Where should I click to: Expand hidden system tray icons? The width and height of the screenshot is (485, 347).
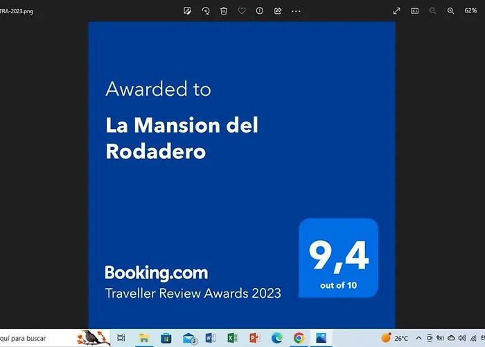pos(418,338)
